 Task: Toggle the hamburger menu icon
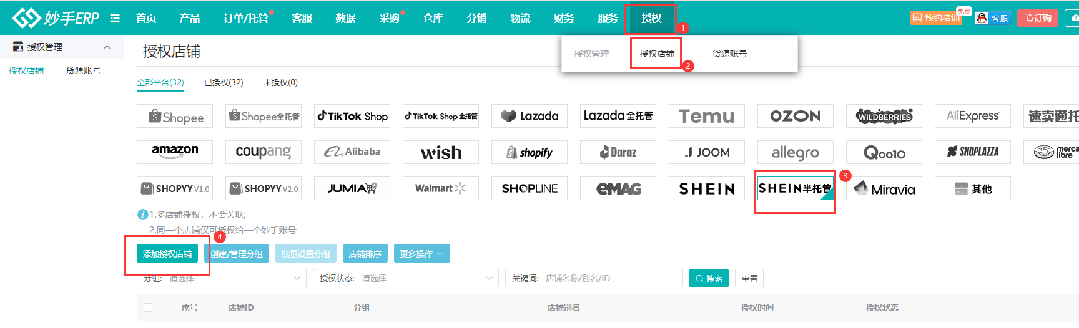(x=115, y=18)
